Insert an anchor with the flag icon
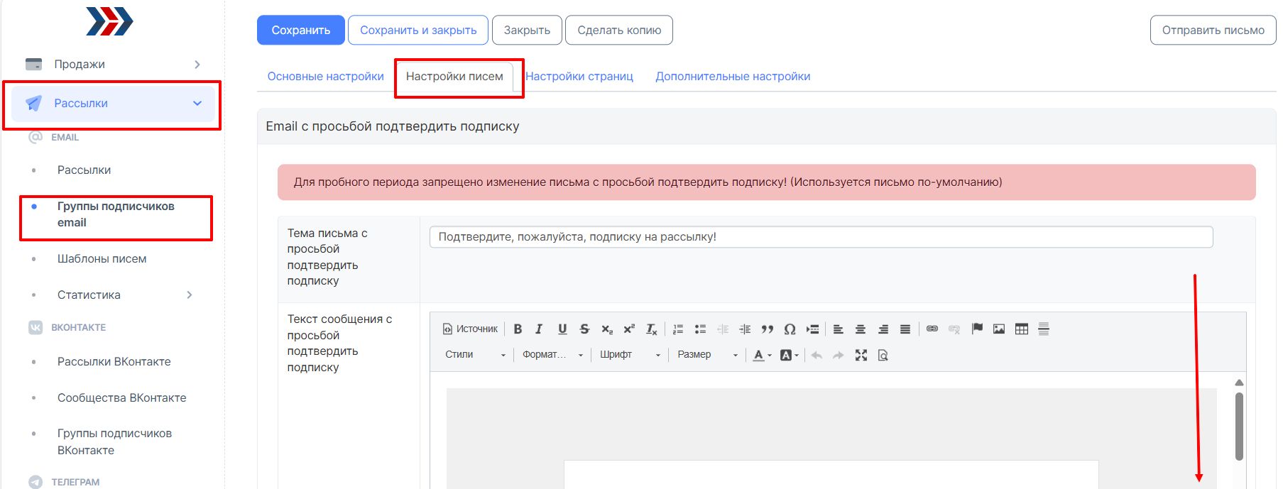Screen dimensions: 1283x489 (x=977, y=329)
